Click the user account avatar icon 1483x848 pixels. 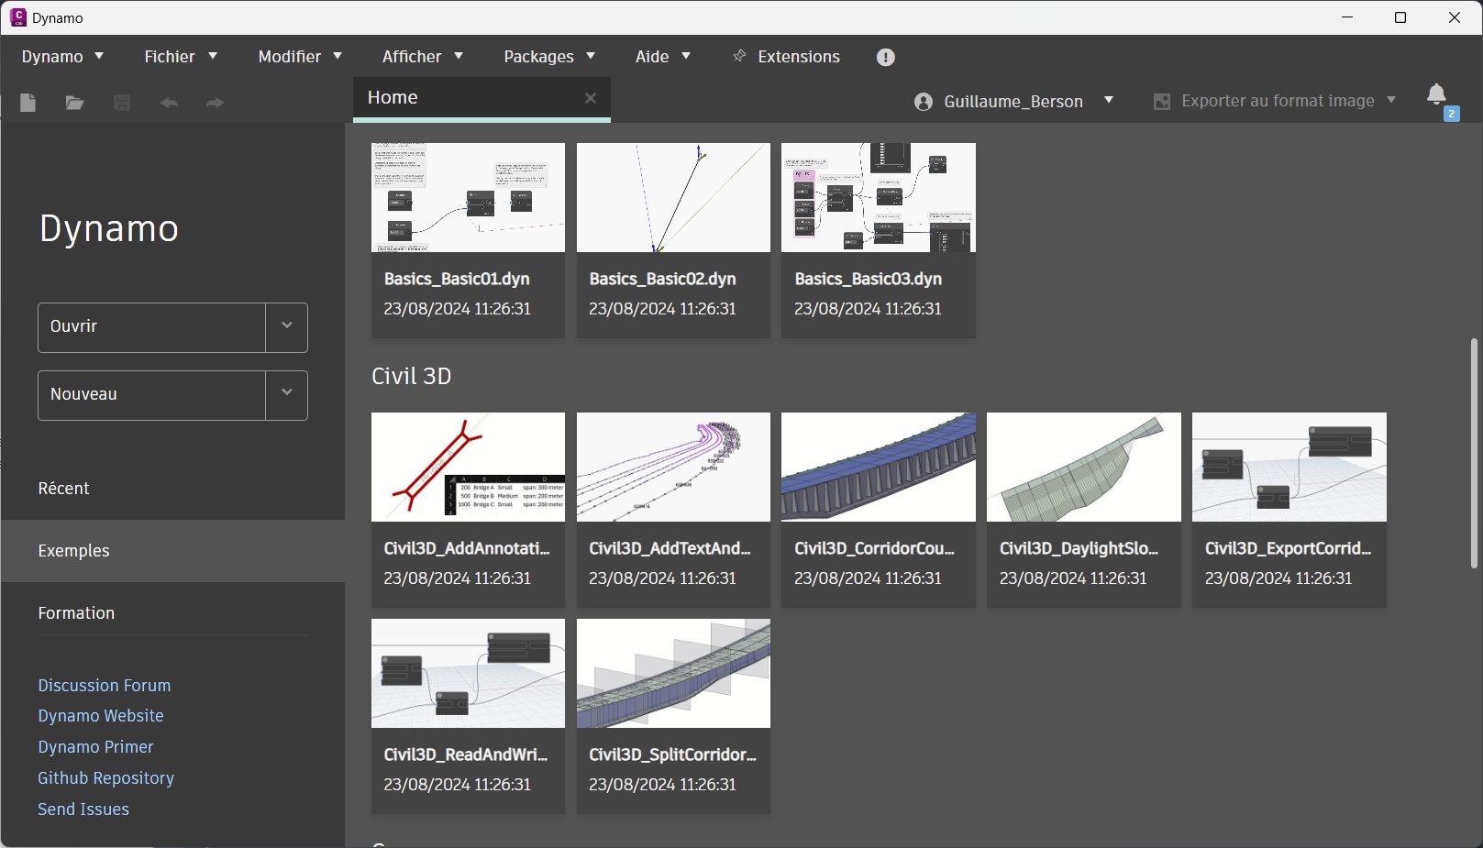click(x=924, y=102)
